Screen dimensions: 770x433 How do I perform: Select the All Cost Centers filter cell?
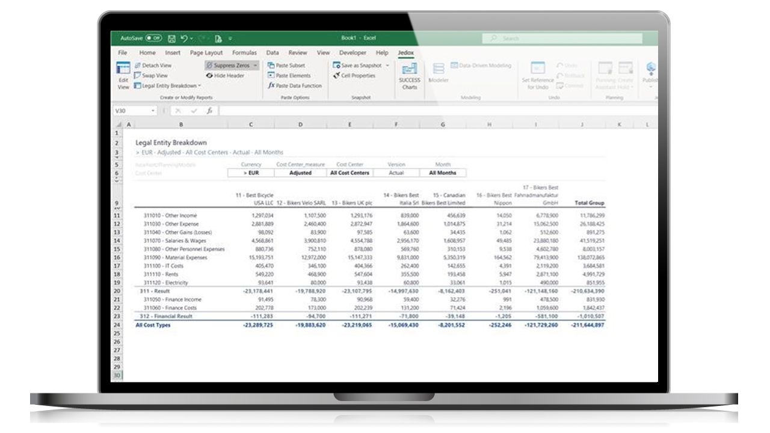click(x=350, y=173)
